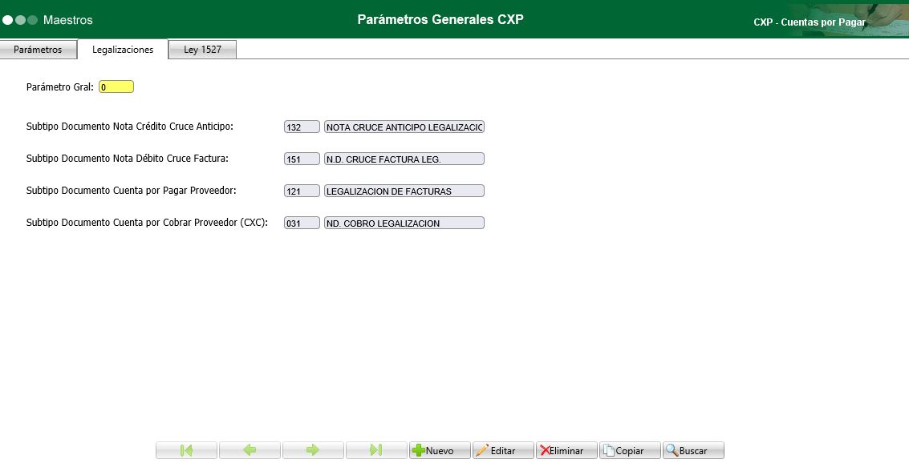Create a new record with Nuevo
The image size is (909, 471).
(440, 450)
